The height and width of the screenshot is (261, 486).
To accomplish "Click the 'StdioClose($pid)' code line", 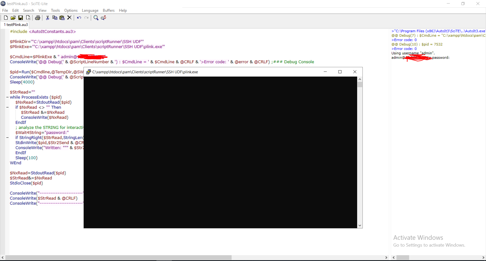I will pyautogui.click(x=26, y=183).
